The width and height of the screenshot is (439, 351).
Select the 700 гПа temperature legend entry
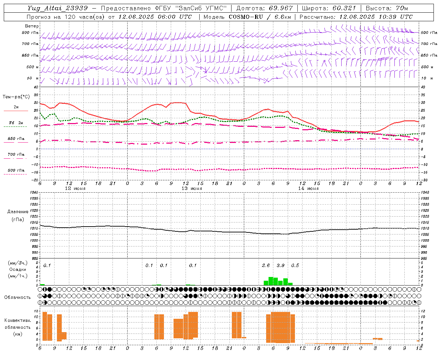(16, 155)
